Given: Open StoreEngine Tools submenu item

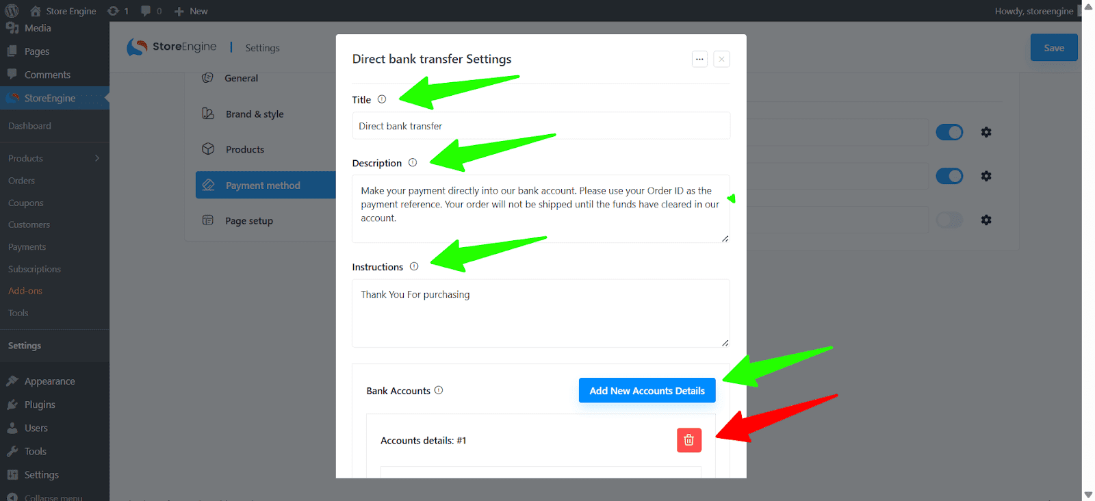Looking at the screenshot, I should point(18,313).
